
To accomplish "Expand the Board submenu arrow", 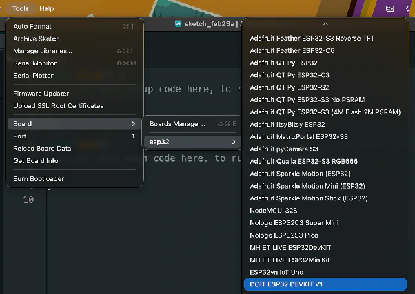I will [134, 124].
